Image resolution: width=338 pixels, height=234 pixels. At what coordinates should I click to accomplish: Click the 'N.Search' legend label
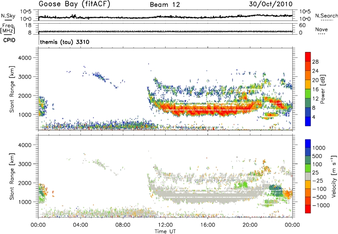pyautogui.click(x=326, y=16)
